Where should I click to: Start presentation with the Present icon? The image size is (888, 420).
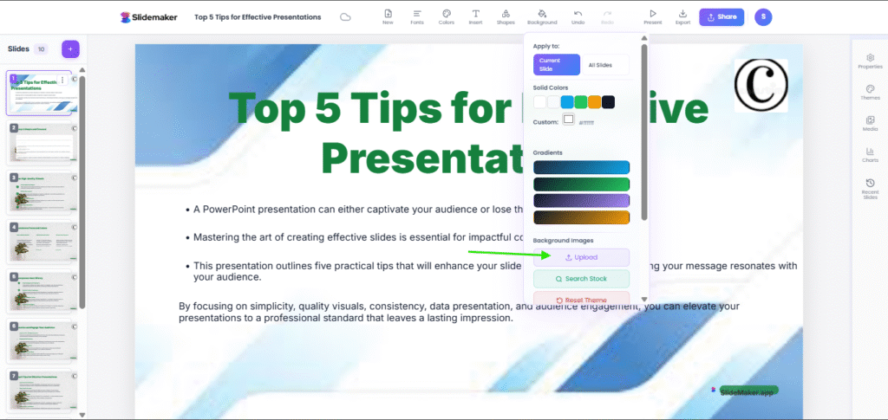[653, 16]
